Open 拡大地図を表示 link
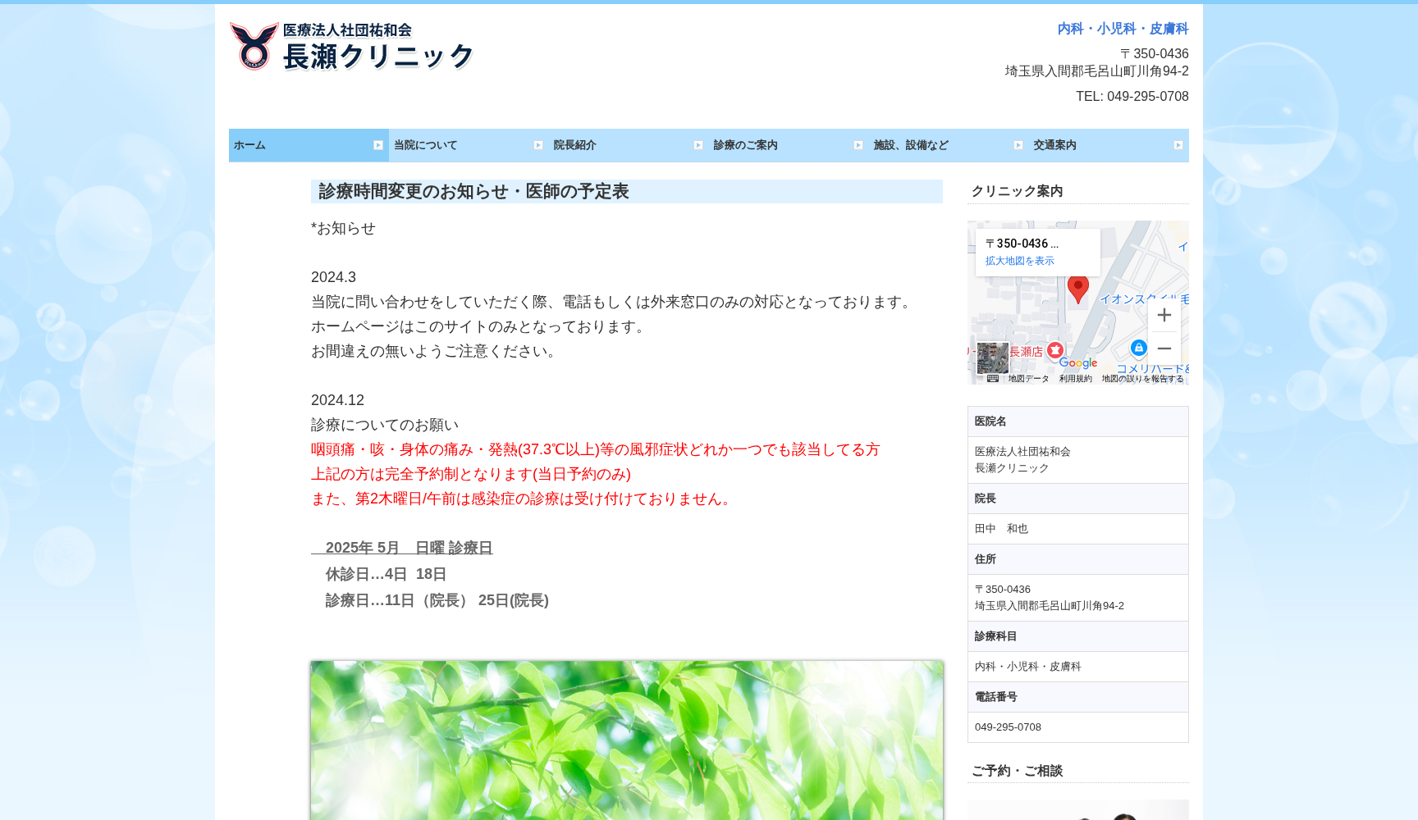Screen dimensions: 1418x820 click(x=1018, y=261)
